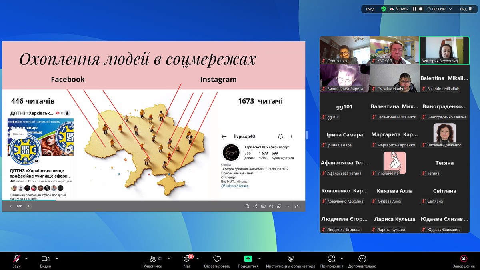Select the Inna Siedina participant tile
The image size is (480, 270).
394,163
